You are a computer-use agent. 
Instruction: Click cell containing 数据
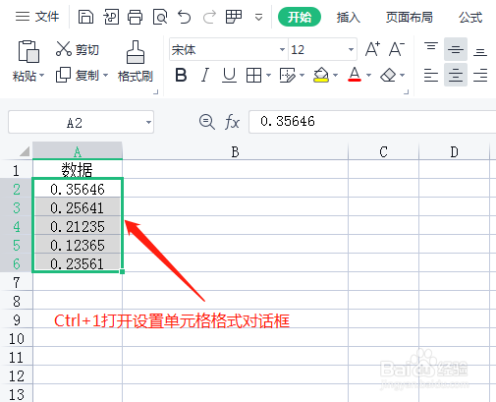click(78, 169)
